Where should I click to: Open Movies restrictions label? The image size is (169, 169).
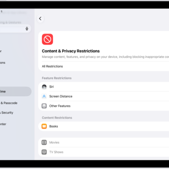pyautogui.click(x=54, y=142)
